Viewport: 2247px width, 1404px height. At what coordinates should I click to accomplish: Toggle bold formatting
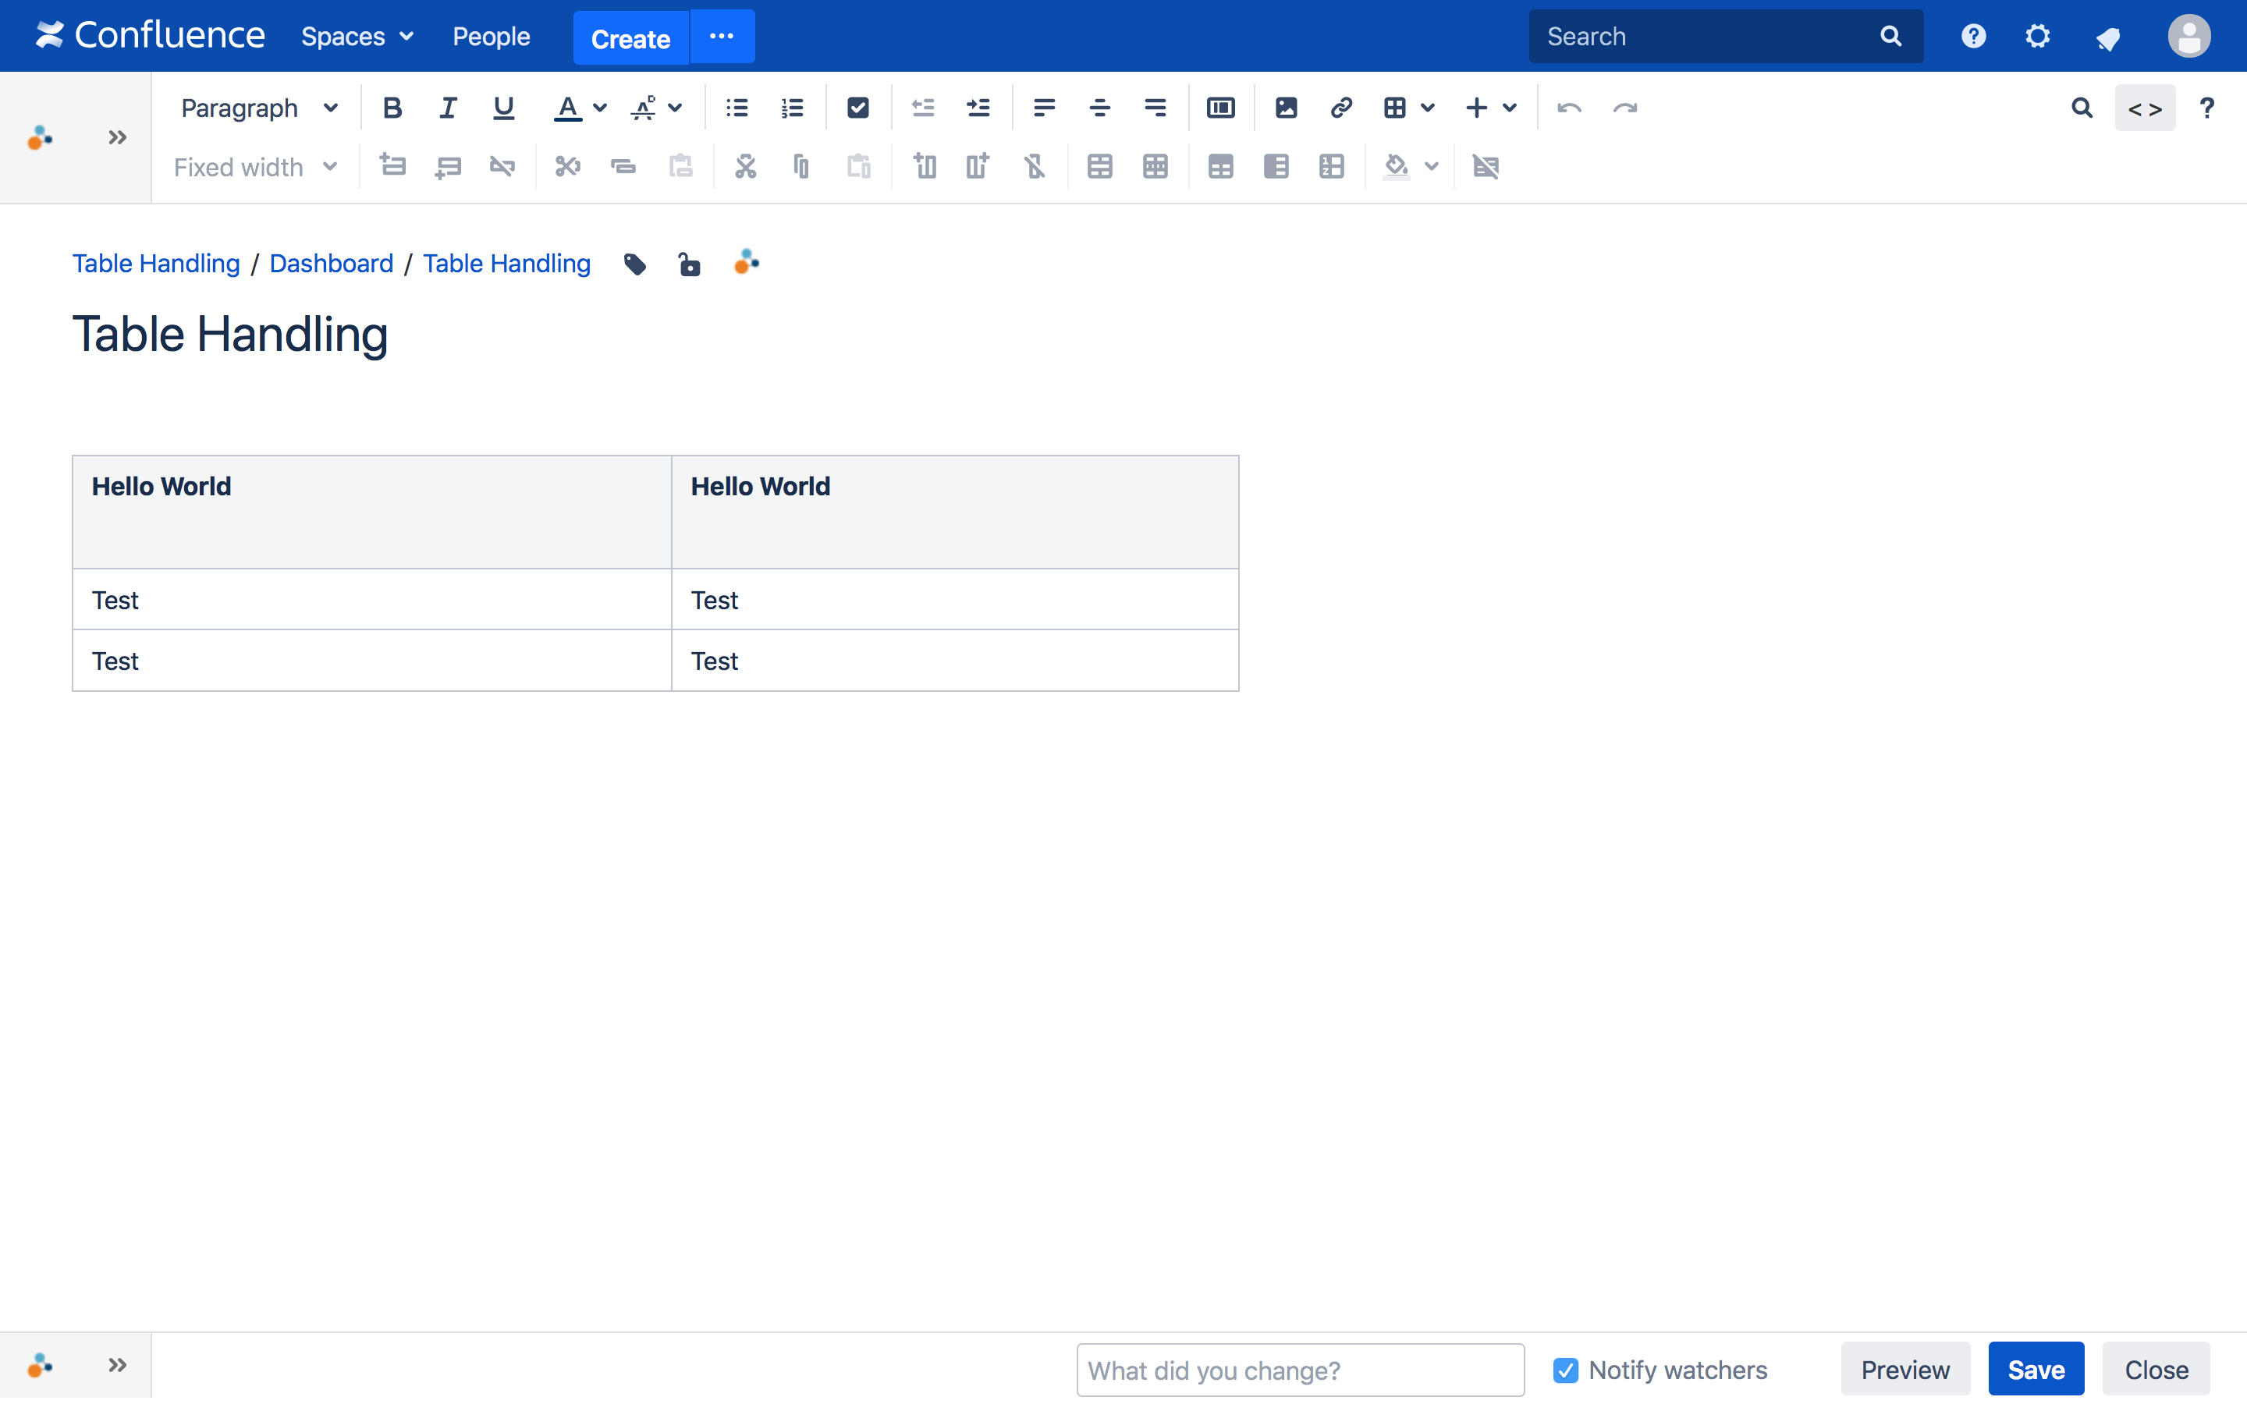point(392,108)
